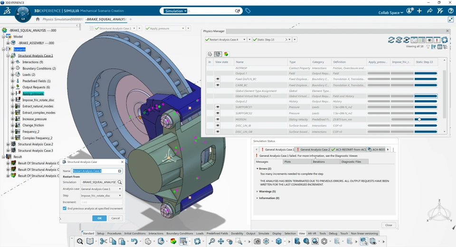The height and width of the screenshot is (247, 456).
Task: Click the blue cube view icon in bottom toolbar
Action: point(279,241)
